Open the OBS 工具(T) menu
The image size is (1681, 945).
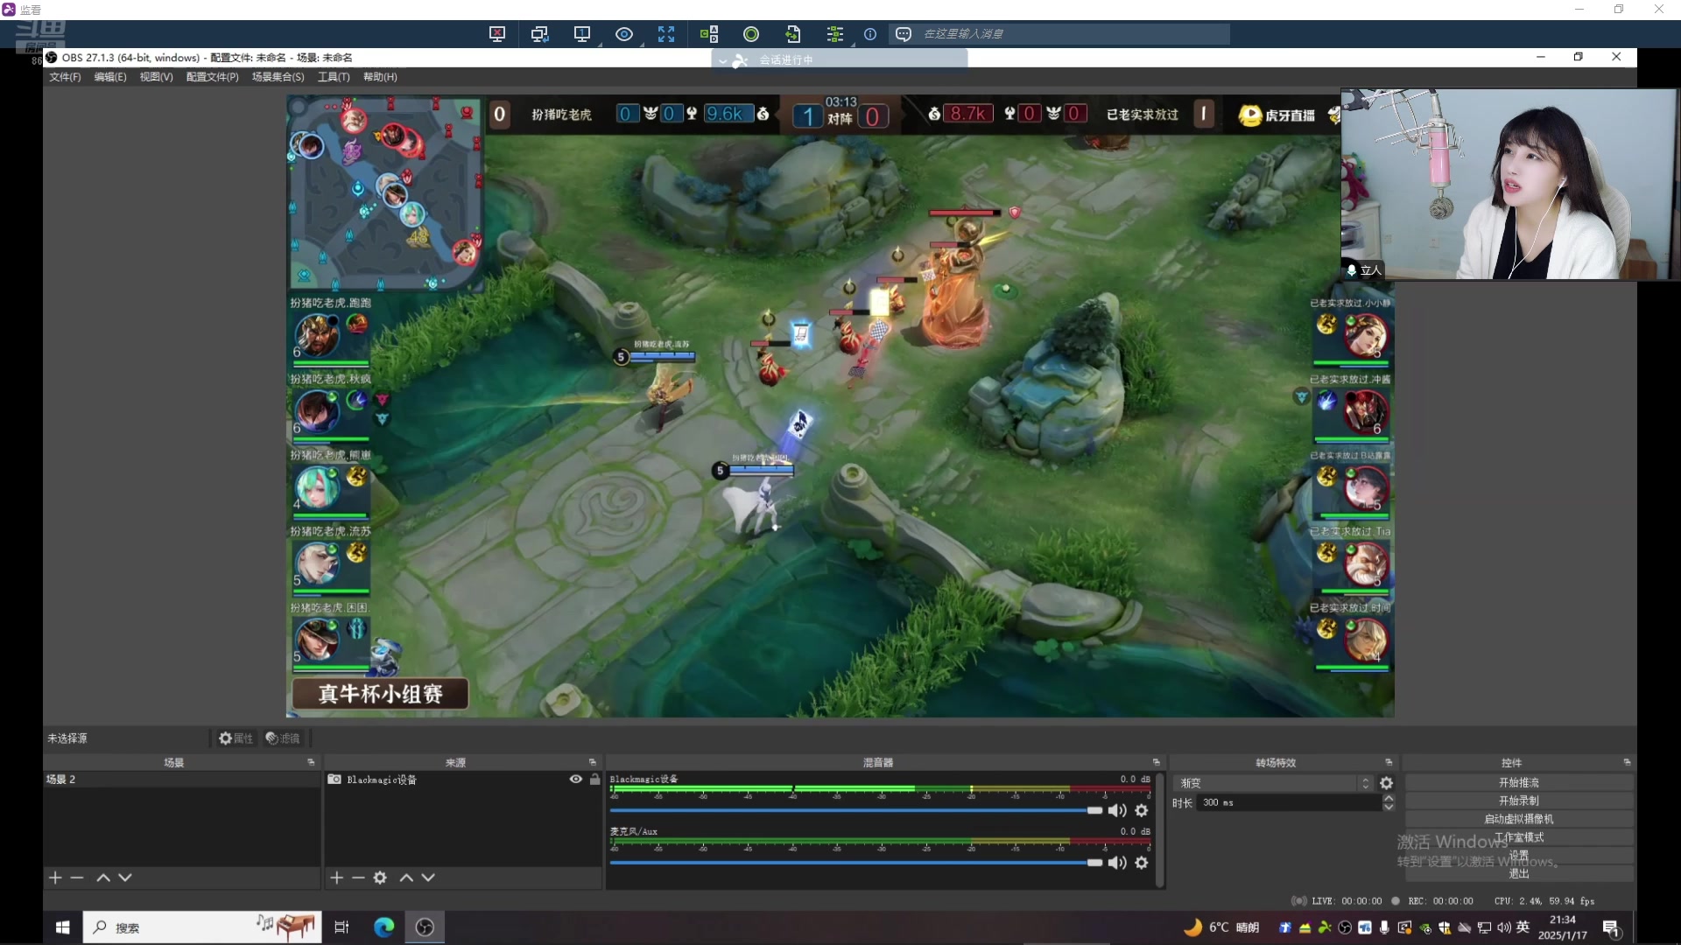point(334,77)
